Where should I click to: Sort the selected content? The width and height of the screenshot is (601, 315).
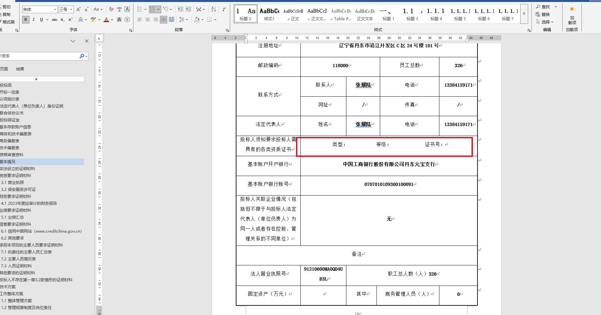coord(214,10)
